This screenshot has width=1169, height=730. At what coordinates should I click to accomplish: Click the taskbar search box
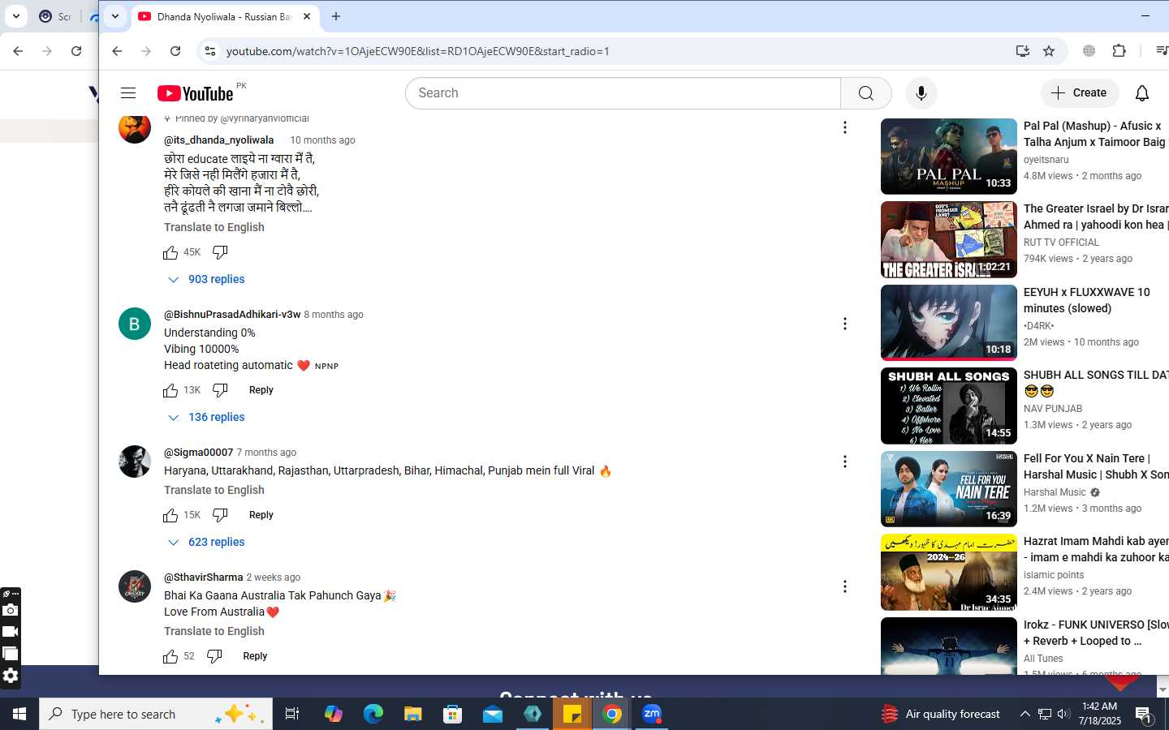tap(155, 714)
